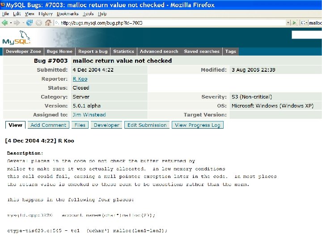
Task: Select the View bug tab
Action: pyautogui.click(x=15, y=125)
